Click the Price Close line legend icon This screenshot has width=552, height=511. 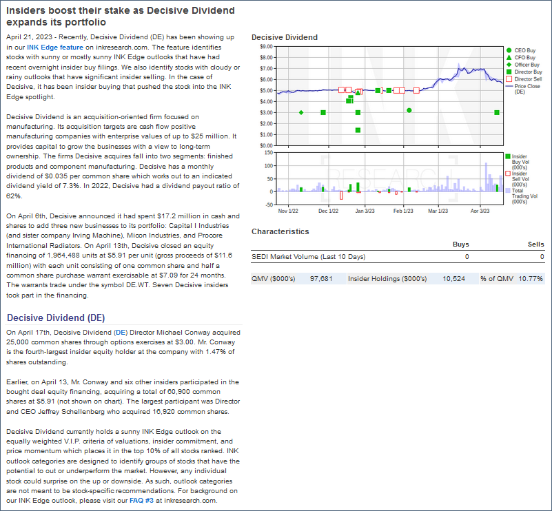pyautogui.click(x=509, y=86)
